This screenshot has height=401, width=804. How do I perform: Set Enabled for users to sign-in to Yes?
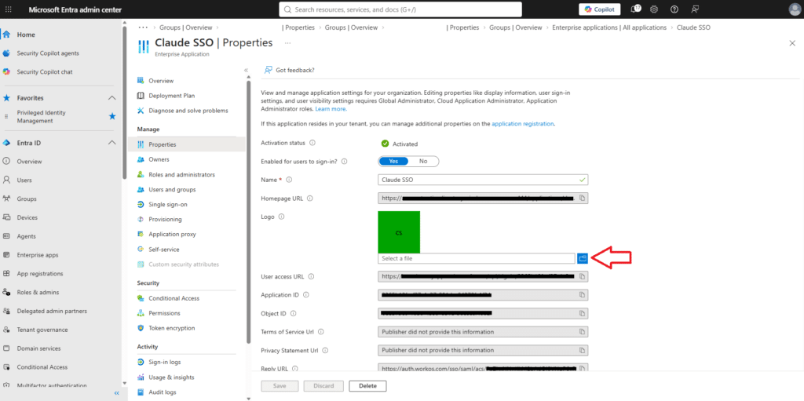(393, 161)
